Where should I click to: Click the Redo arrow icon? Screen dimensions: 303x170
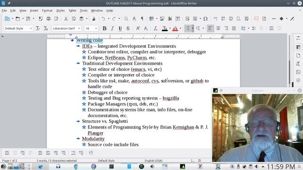[x=114, y=19]
